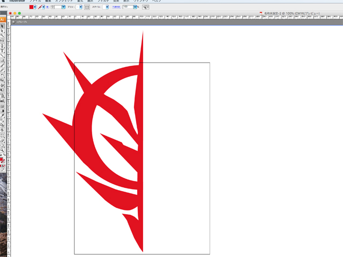Select the Blend tool
Image resolution: width=343 pixels, height=257 pixels.
2,120
